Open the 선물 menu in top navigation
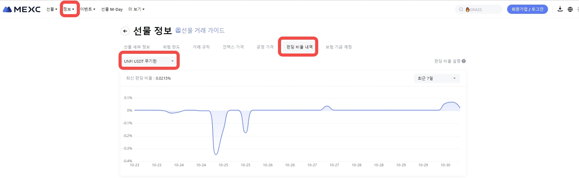This screenshot has height=178, width=579. tap(52, 9)
